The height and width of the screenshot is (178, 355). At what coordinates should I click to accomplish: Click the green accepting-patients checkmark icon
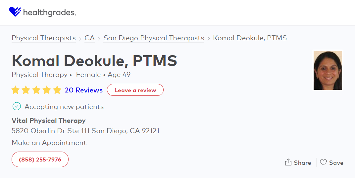click(x=17, y=106)
